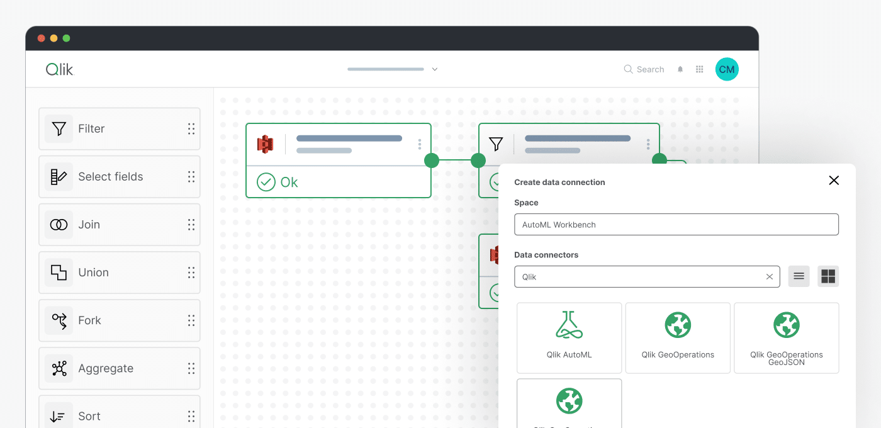The width and height of the screenshot is (881, 428).
Task: Click the Select fields label
Action: [111, 177]
